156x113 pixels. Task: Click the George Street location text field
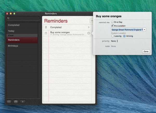coord(127,30)
